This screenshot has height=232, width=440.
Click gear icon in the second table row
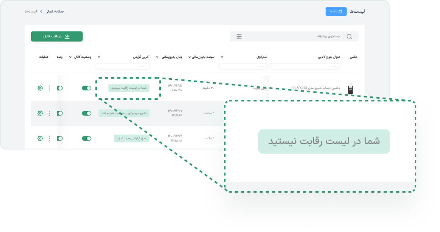[x=40, y=113]
